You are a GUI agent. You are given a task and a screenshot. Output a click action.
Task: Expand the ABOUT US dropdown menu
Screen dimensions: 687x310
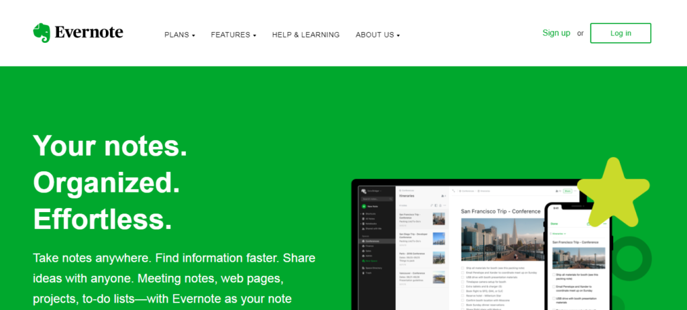tap(378, 35)
